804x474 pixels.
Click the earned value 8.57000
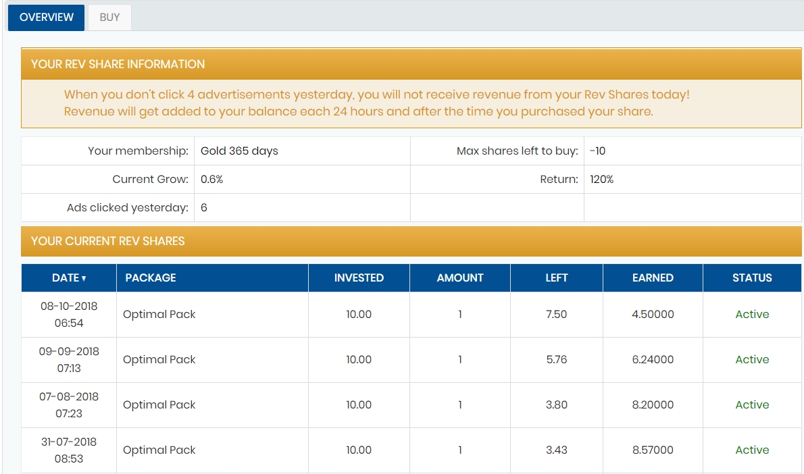653,450
